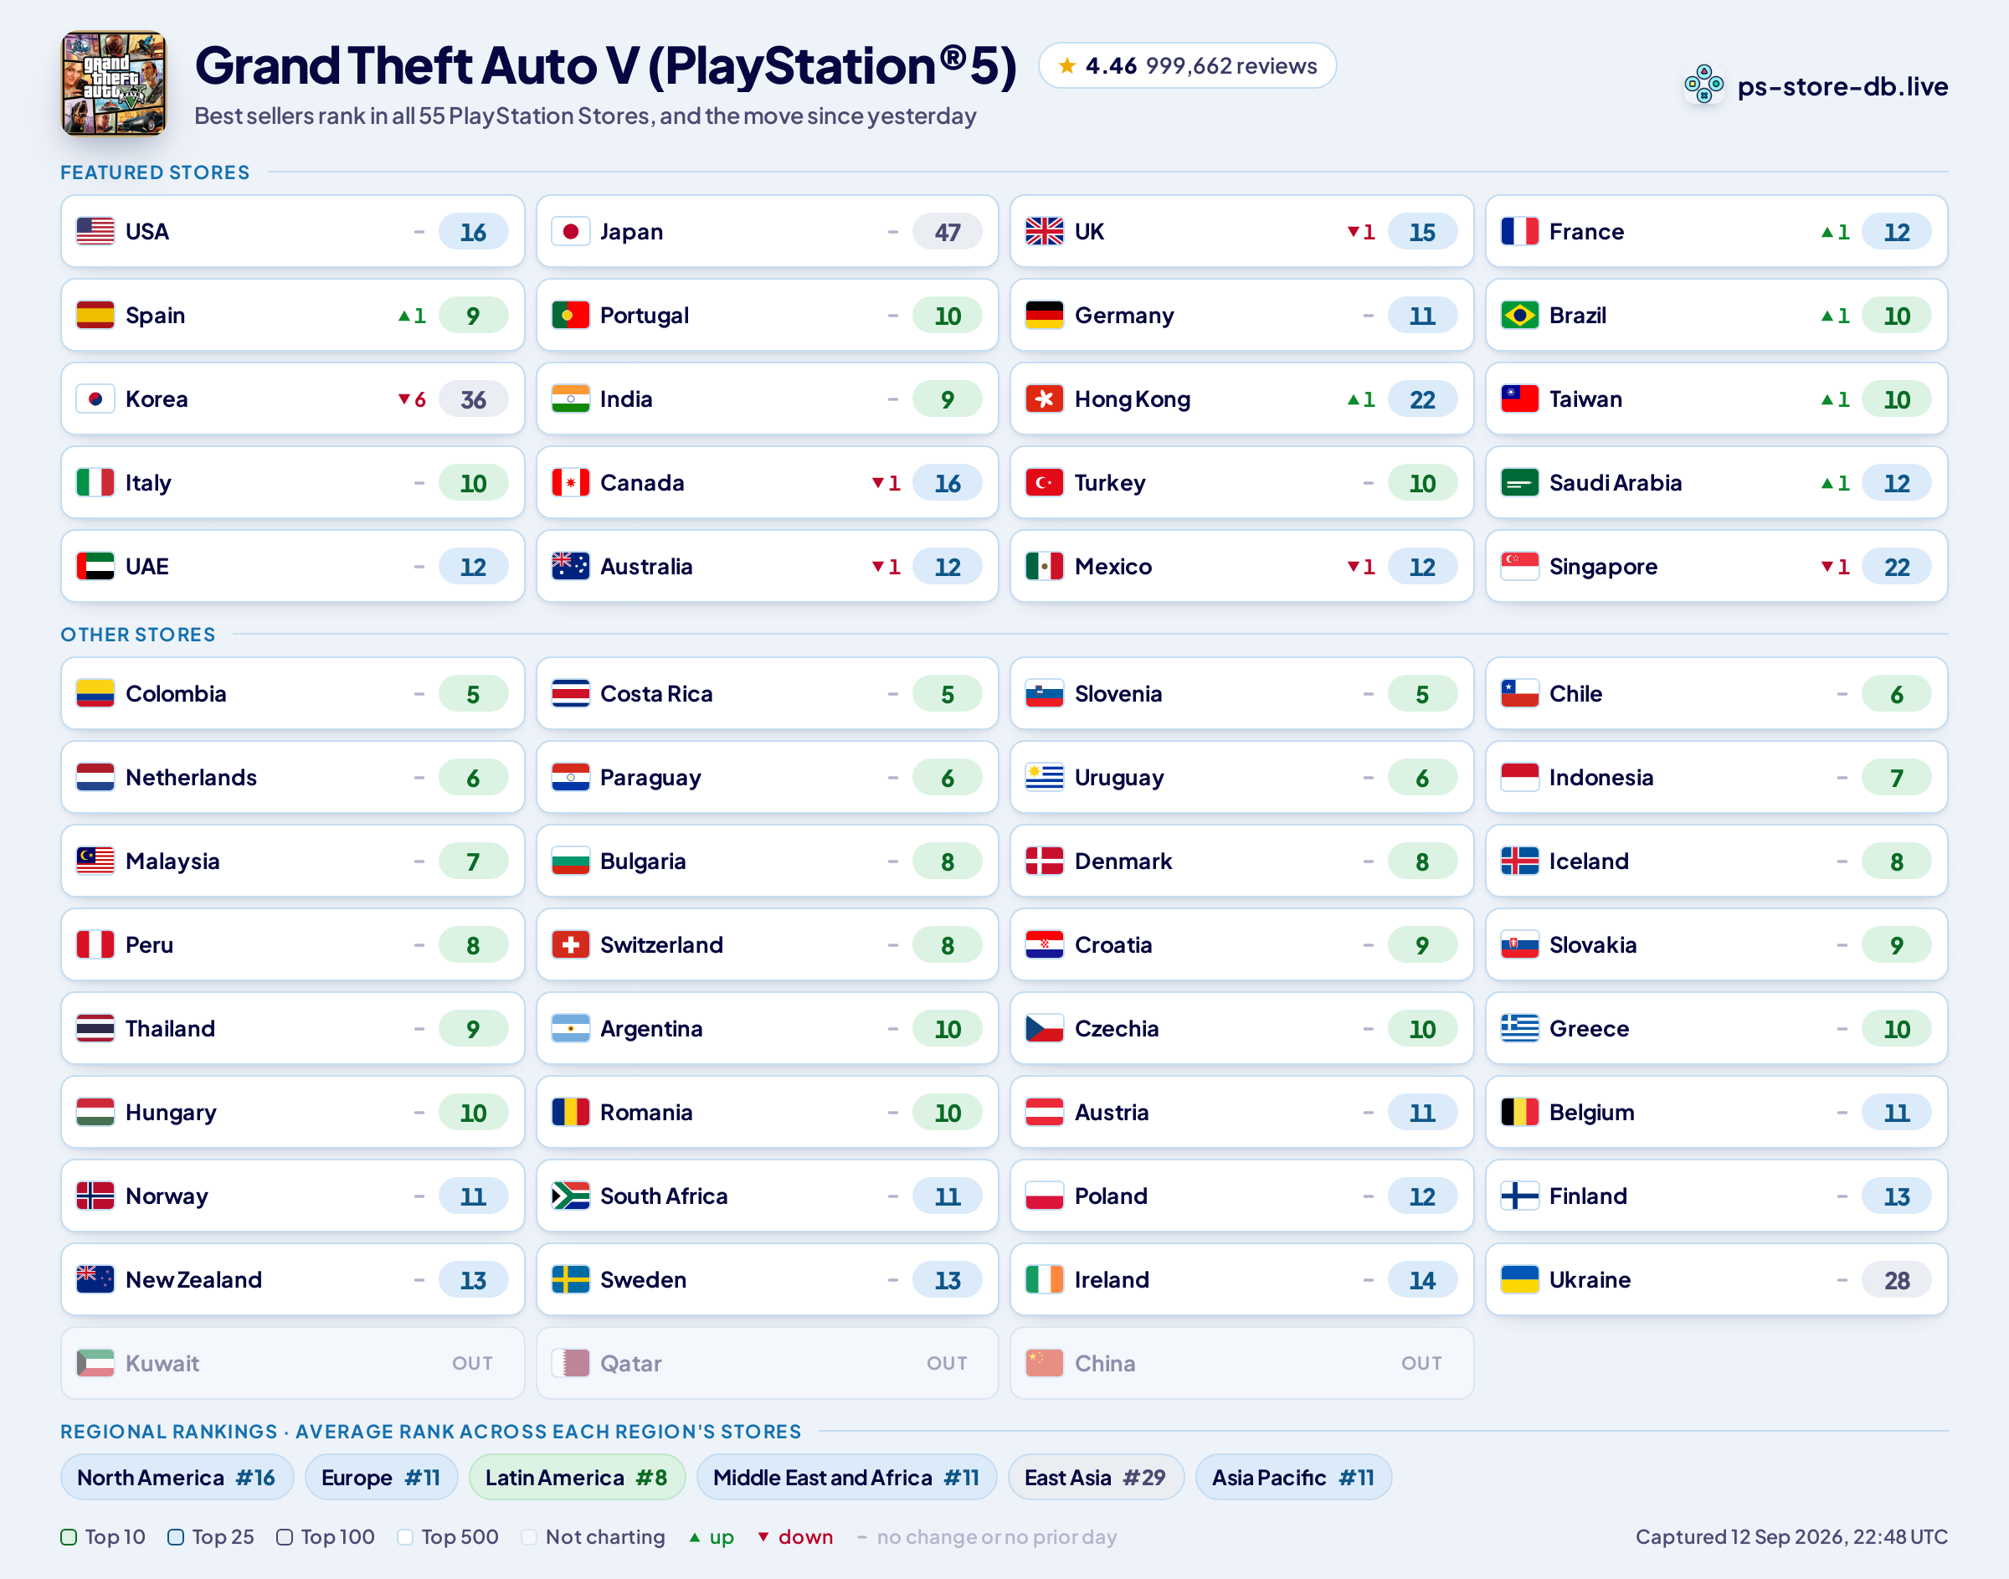This screenshot has height=1579, width=2009.
Task: Select the Hong Kong flag icon
Action: (x=1044, y=399)
